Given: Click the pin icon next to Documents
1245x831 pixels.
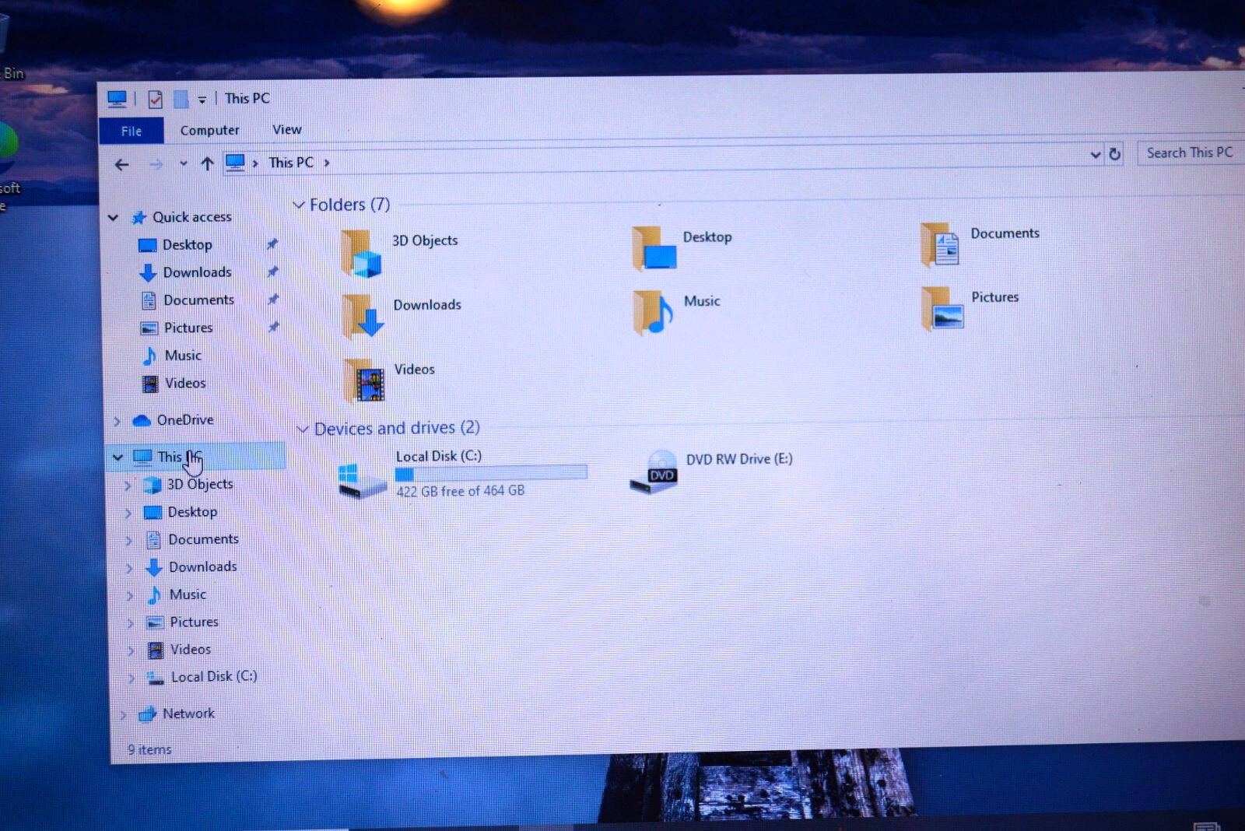Looking at the screenshot, I should (273, 300).
